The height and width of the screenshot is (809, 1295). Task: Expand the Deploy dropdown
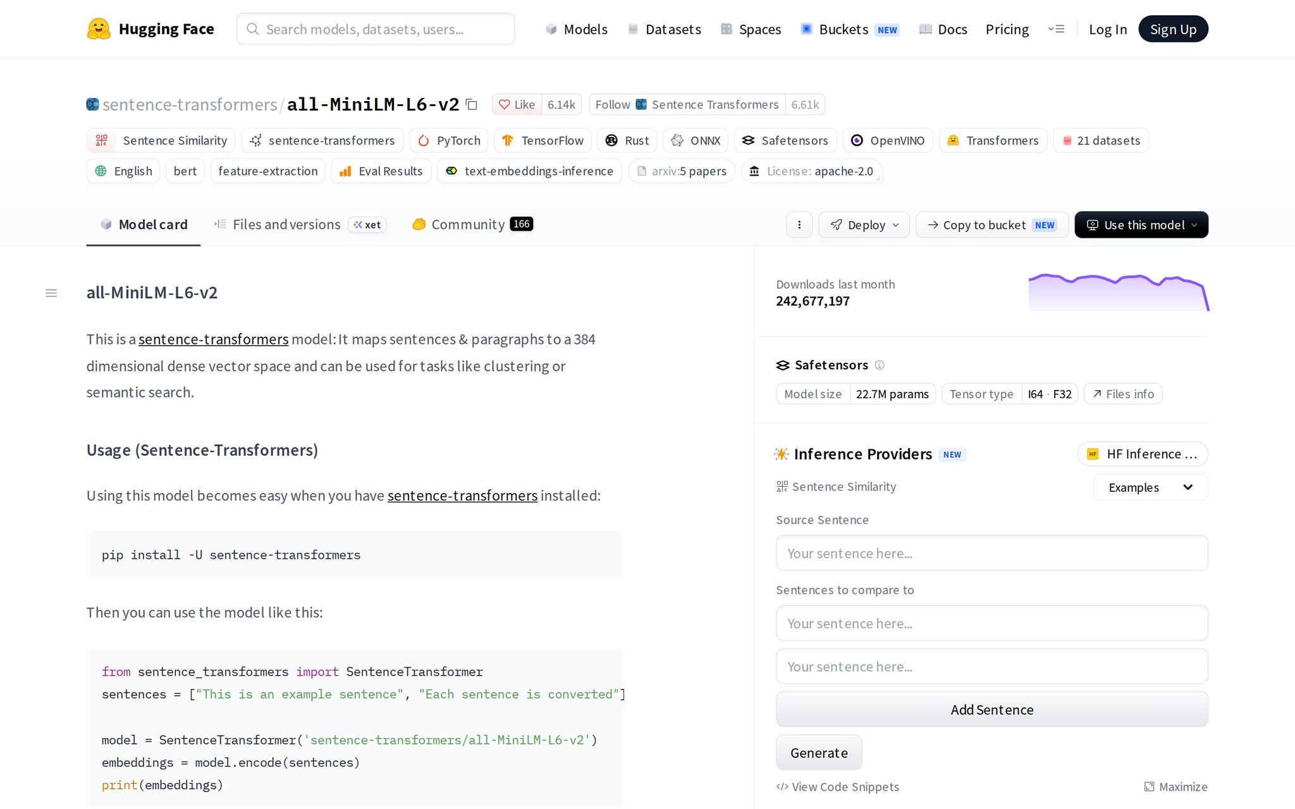click(x=864, y=225)
